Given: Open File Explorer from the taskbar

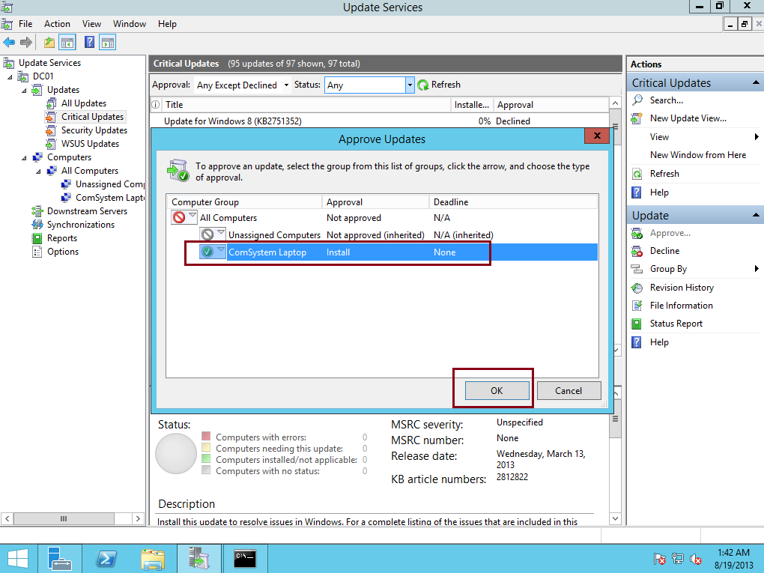Looking at the screenshot, I should [x=153, y=558].
